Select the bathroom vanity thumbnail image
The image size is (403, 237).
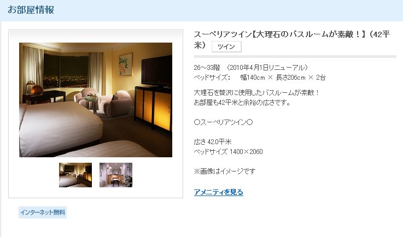(x=116, y=175)
